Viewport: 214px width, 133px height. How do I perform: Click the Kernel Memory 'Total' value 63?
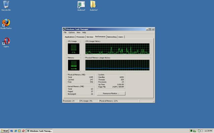(92, 89)
